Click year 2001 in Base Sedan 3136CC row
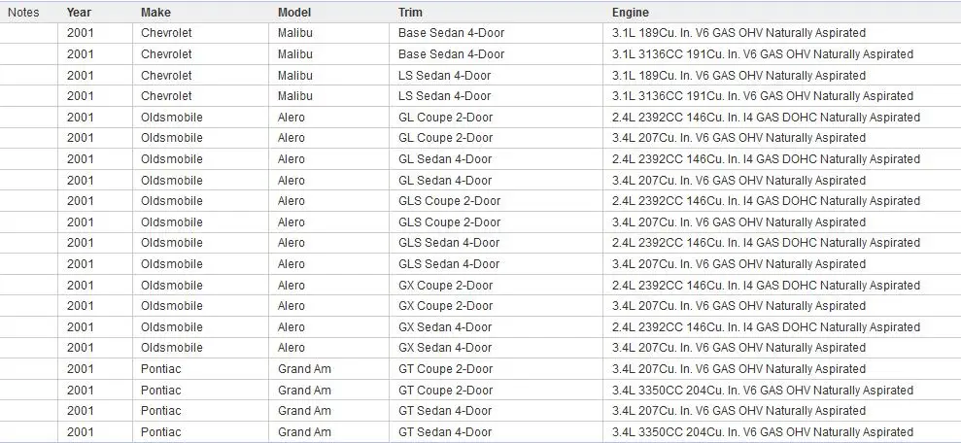The height and width of the screenshot is (443, 961). pos(81,54)
